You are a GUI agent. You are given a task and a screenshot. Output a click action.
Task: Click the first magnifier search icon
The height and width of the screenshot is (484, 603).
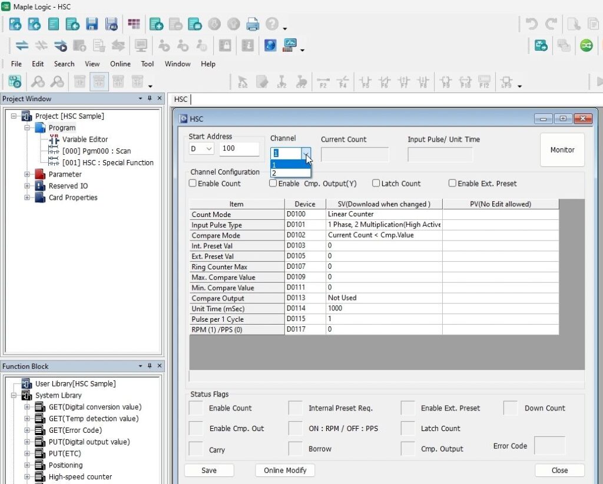click(x=38, y=81)
